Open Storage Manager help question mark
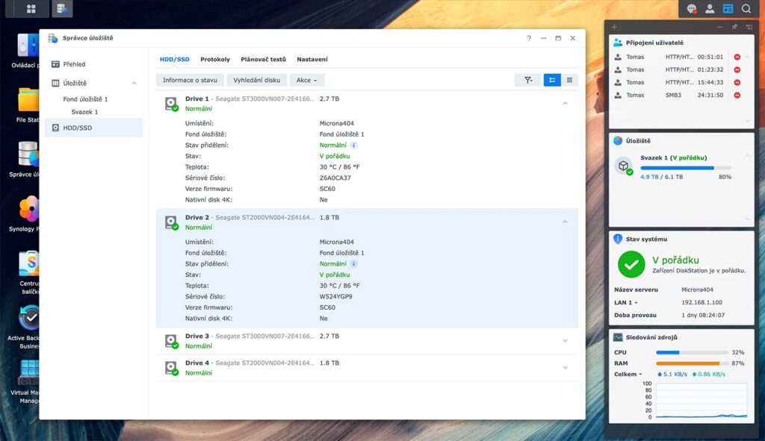The width and height of the screenshot is (765, 441). tap(529, 38)
